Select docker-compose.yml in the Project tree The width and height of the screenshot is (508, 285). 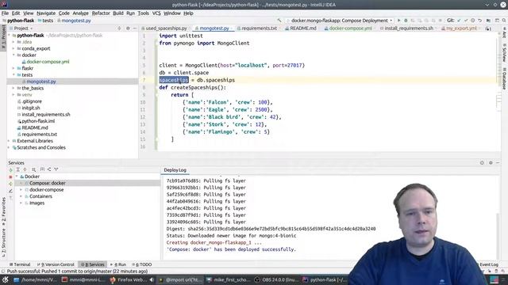pos(48,62)
